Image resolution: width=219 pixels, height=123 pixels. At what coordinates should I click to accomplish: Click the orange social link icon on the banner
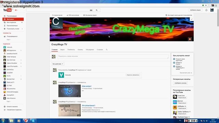click(x=190, y=39)
